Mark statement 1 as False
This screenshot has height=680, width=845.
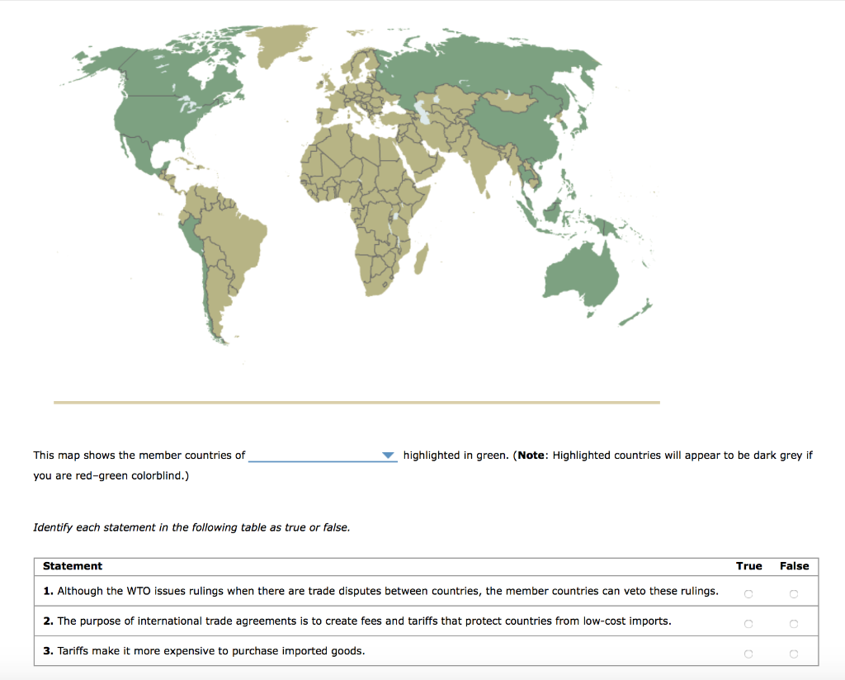click(x=793, y=593)
